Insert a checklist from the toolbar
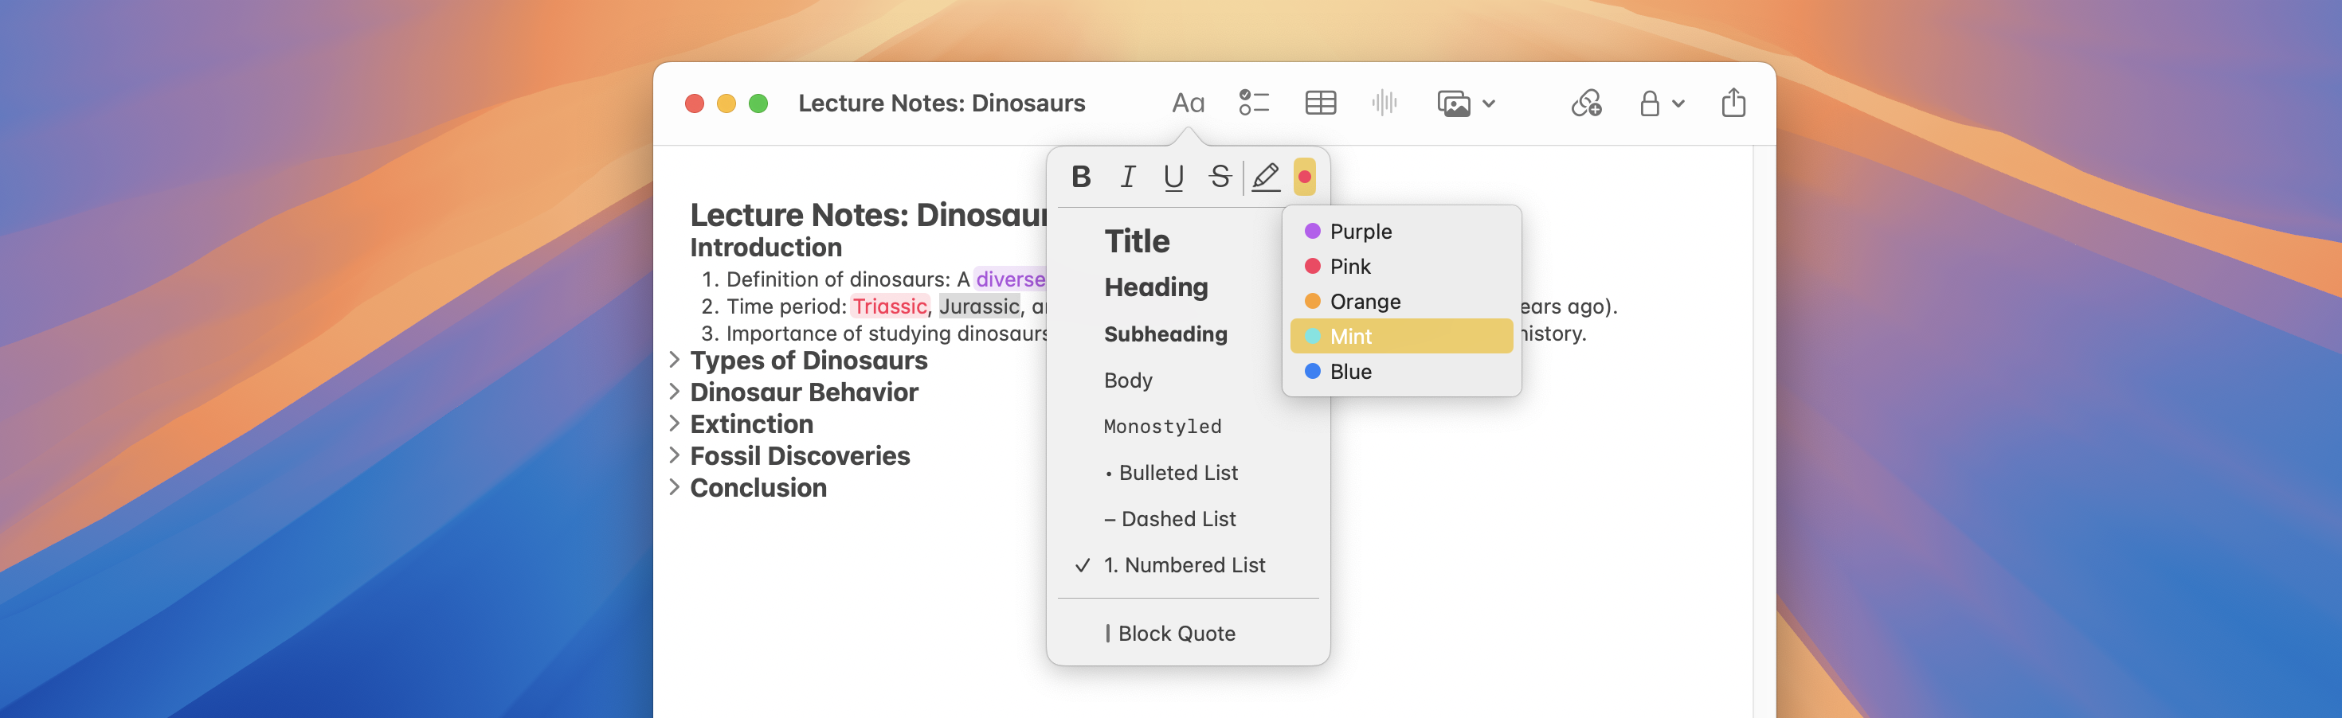Screen dimensions: 2342x718 (x=1253, y=103)
